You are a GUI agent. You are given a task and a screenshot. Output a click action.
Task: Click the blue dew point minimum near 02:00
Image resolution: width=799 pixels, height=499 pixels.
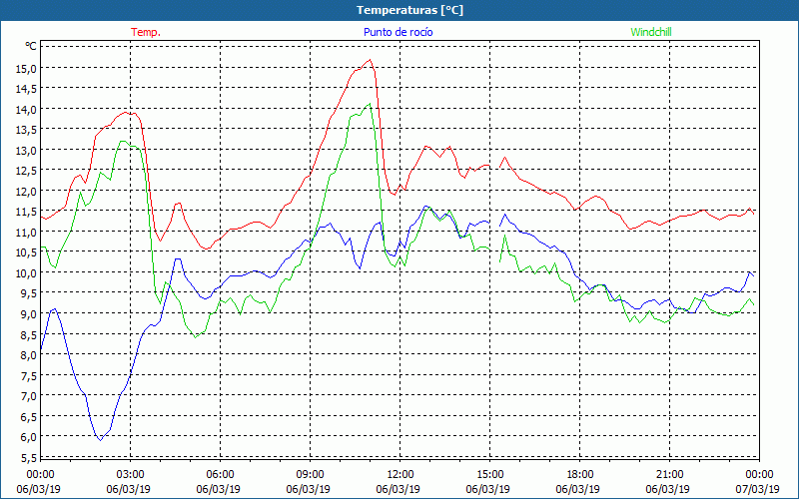[101, 440]
